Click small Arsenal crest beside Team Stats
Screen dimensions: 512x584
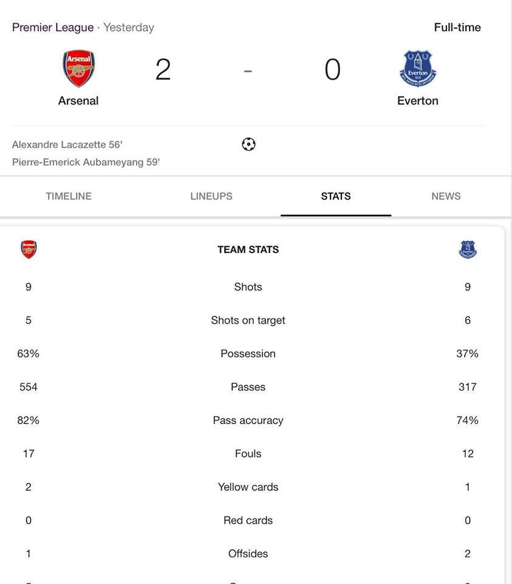click(x=29, y=249)
